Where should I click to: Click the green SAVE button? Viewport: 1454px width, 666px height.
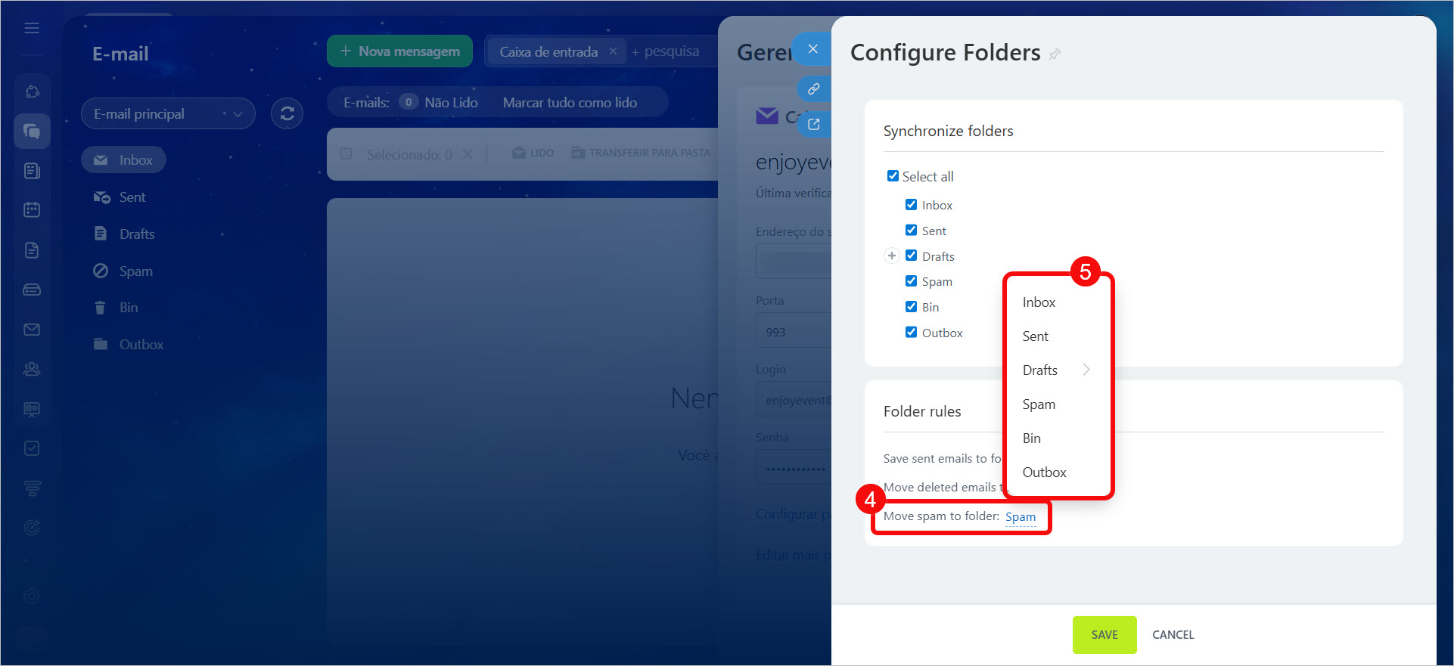tap(1104, 635)
